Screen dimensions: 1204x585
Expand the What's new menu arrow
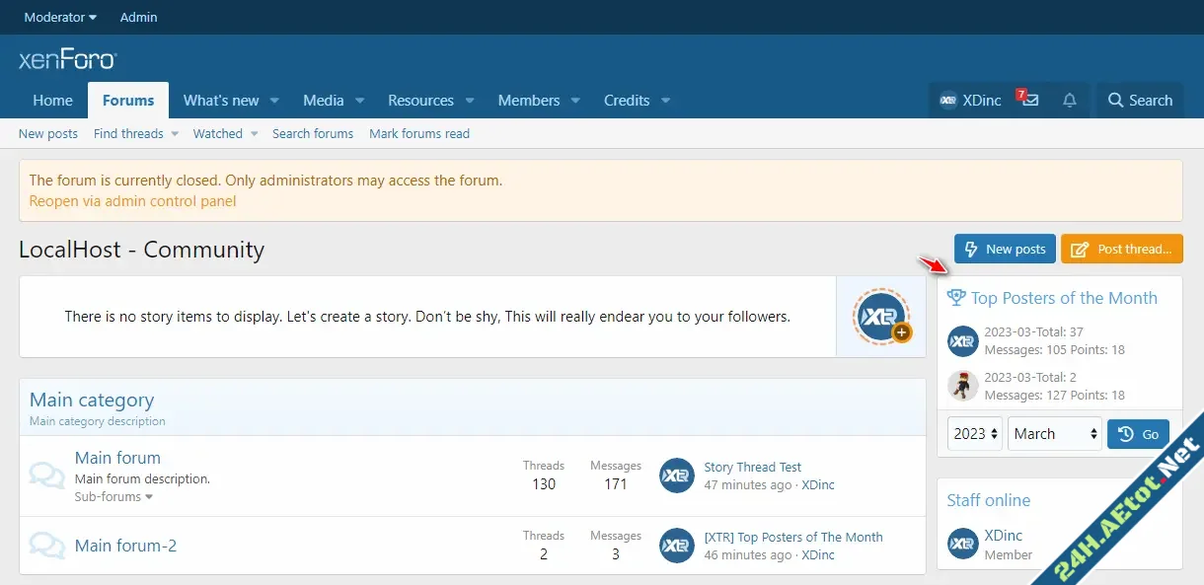click(x=274, y=101)
